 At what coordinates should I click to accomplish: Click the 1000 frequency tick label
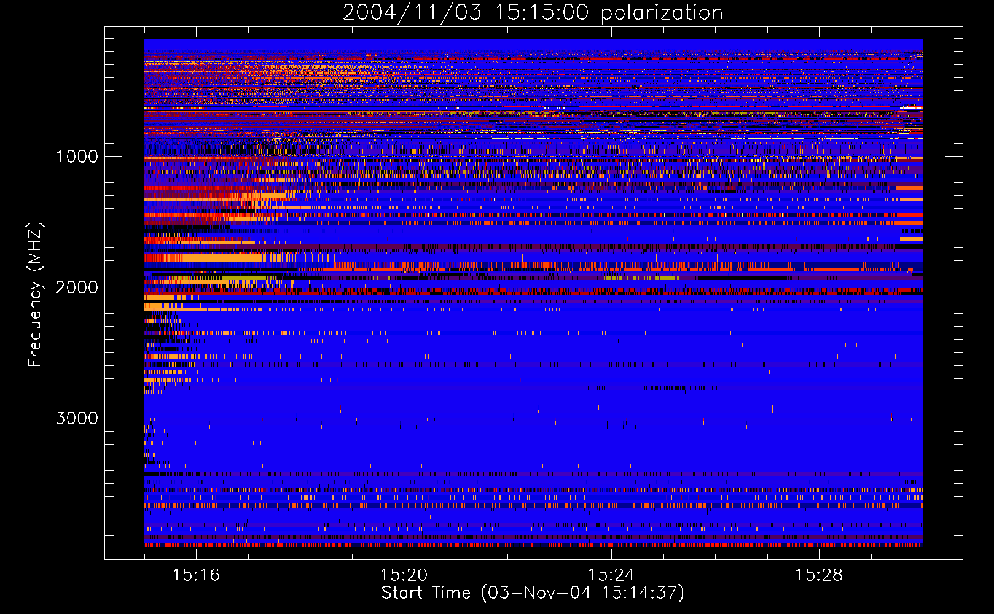click(x=77, y=157)
